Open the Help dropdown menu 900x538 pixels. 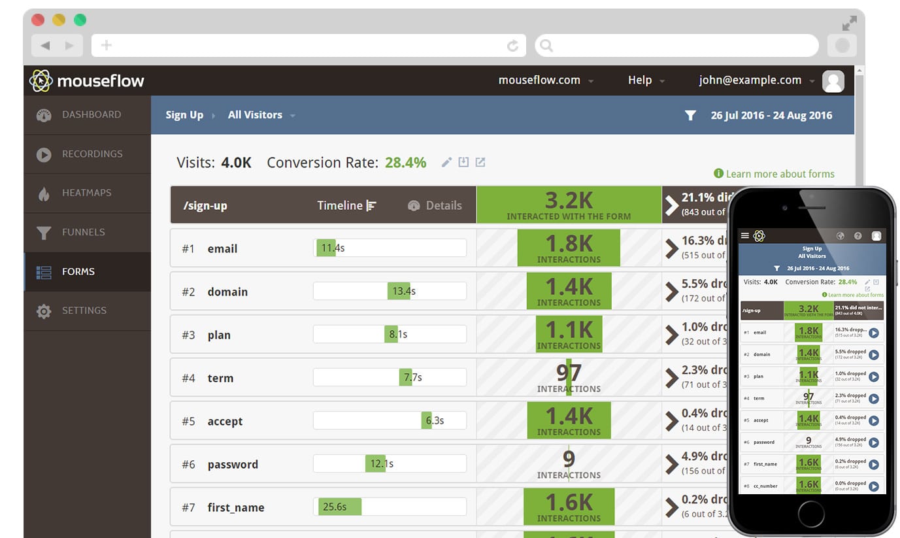[646, 80]
